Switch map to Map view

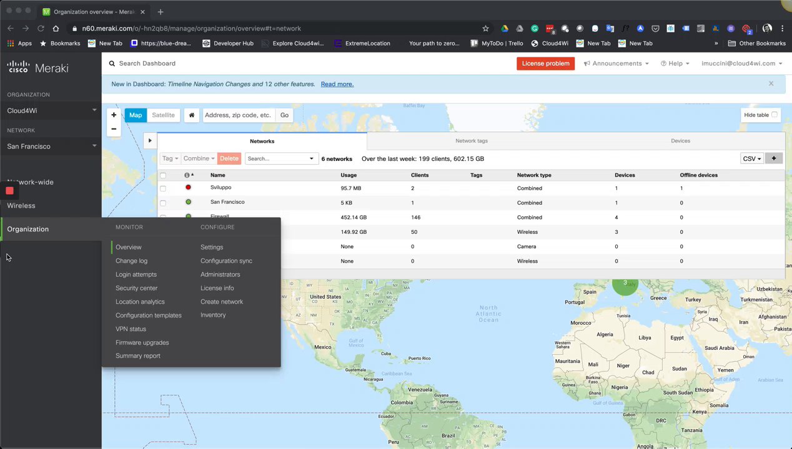click(136, 115)
